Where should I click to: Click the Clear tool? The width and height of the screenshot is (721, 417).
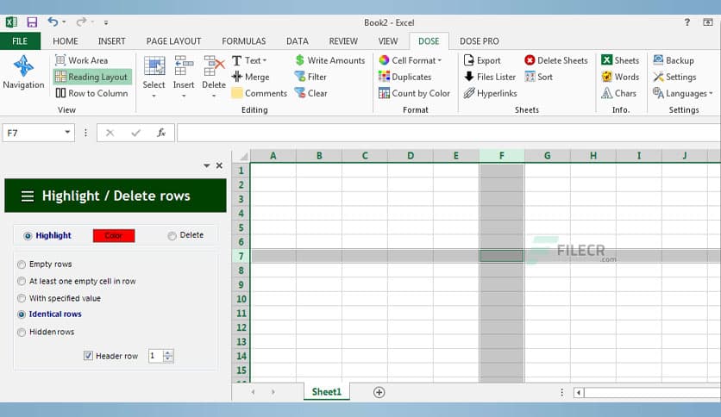311,93
